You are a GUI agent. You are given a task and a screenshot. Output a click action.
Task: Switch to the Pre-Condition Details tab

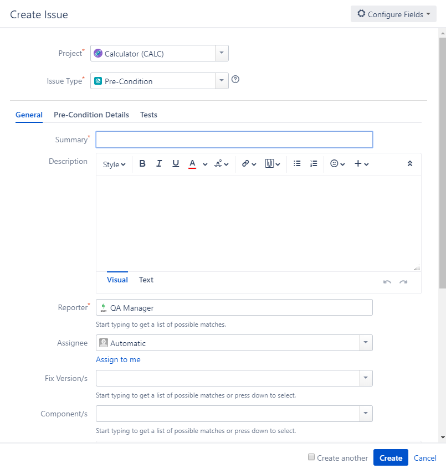click(91, 115)
